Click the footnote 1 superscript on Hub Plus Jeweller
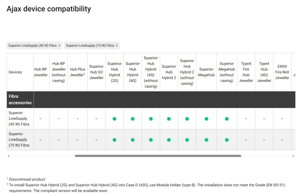This screenshot has height=196, width=302. pyautogui.click(x=84, y=74)
